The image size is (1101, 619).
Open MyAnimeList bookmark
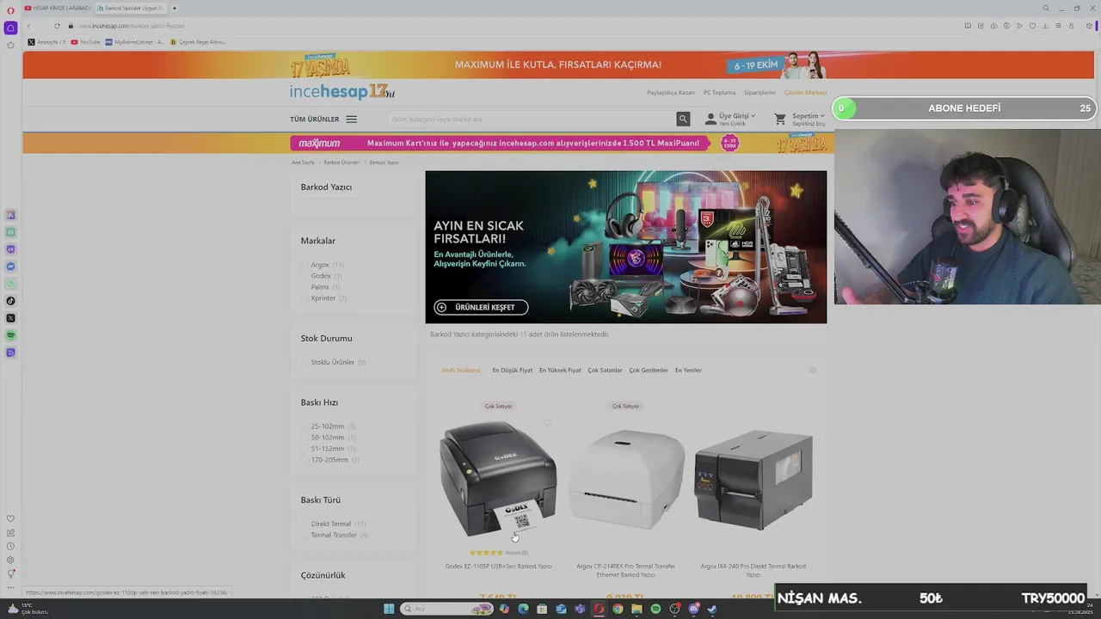click(135, 42)
